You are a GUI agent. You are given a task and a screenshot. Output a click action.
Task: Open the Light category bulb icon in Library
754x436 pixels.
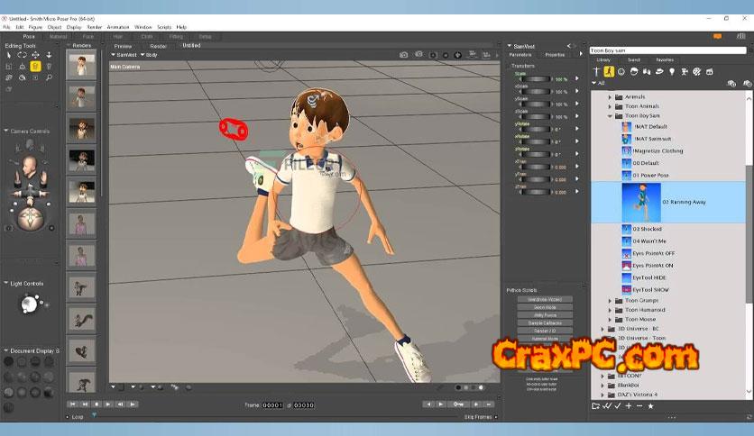671,71
